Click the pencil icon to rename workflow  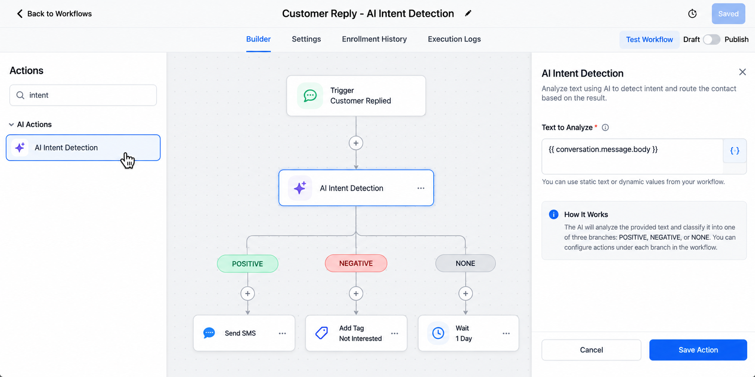pos(468,14)
